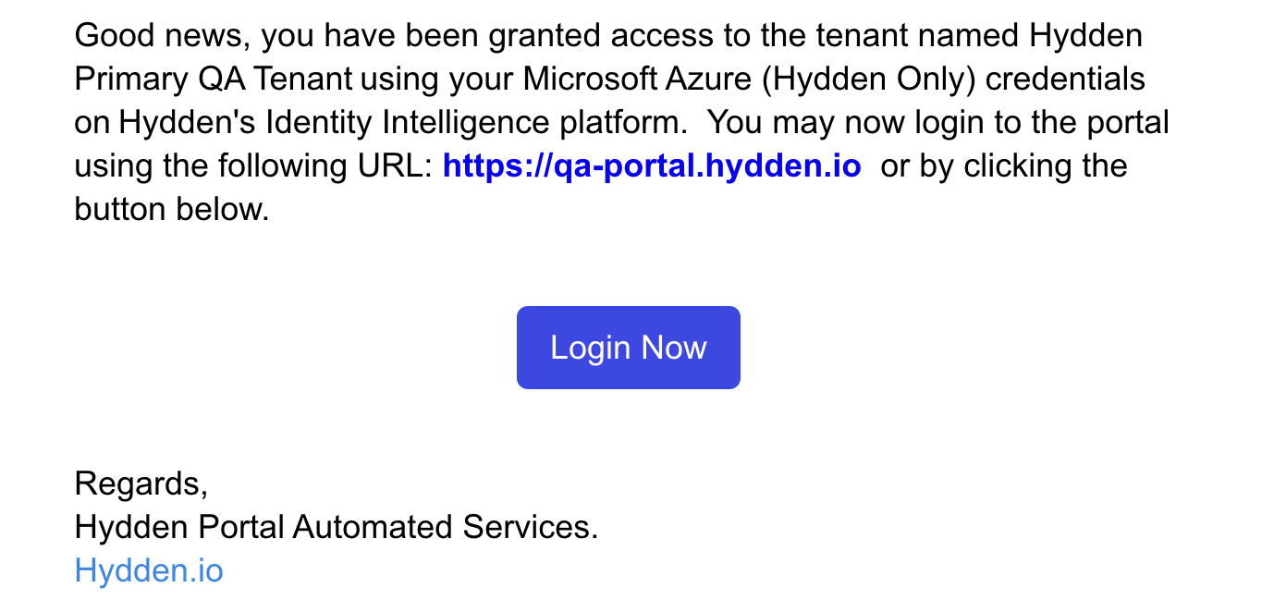
Task: Click the "or by clicking the" text
Action: tap(1004, 166)
